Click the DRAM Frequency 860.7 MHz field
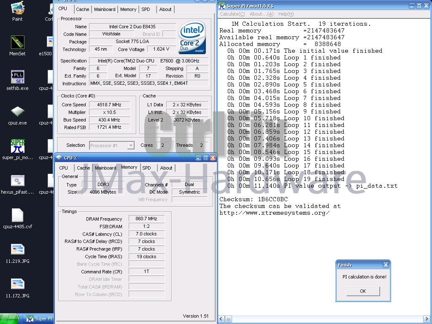 (146, 219)
